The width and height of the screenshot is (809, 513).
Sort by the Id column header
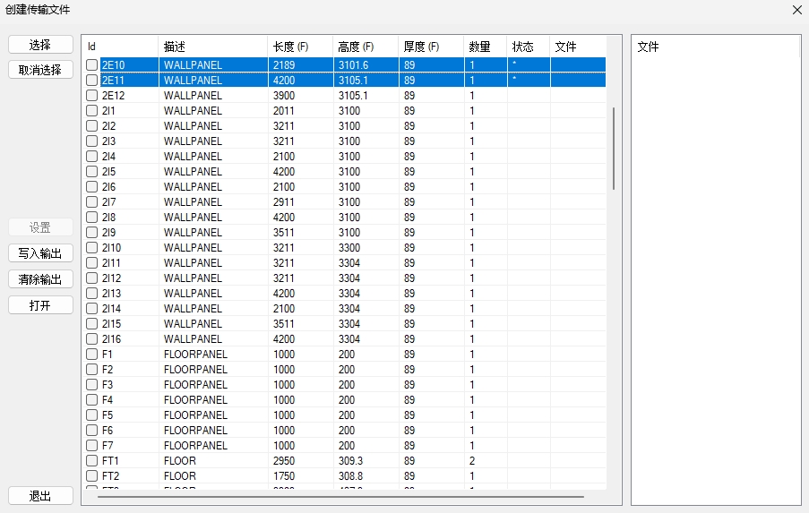click(x=121, y=47)
